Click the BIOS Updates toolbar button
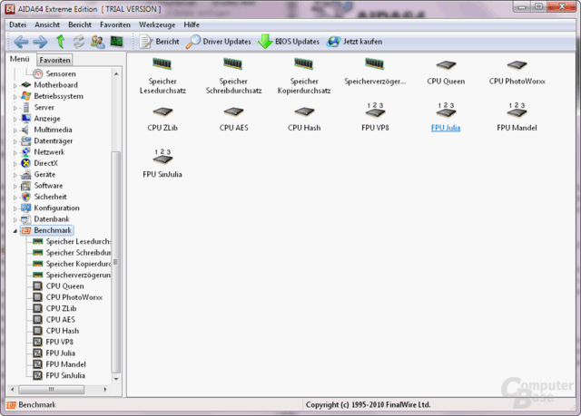 tap(289, 42)
